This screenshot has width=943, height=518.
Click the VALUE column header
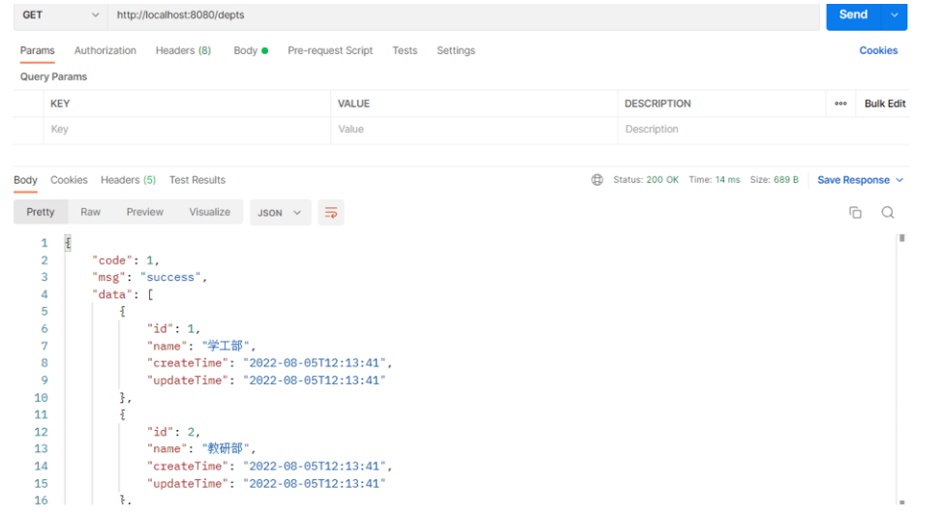353,104
